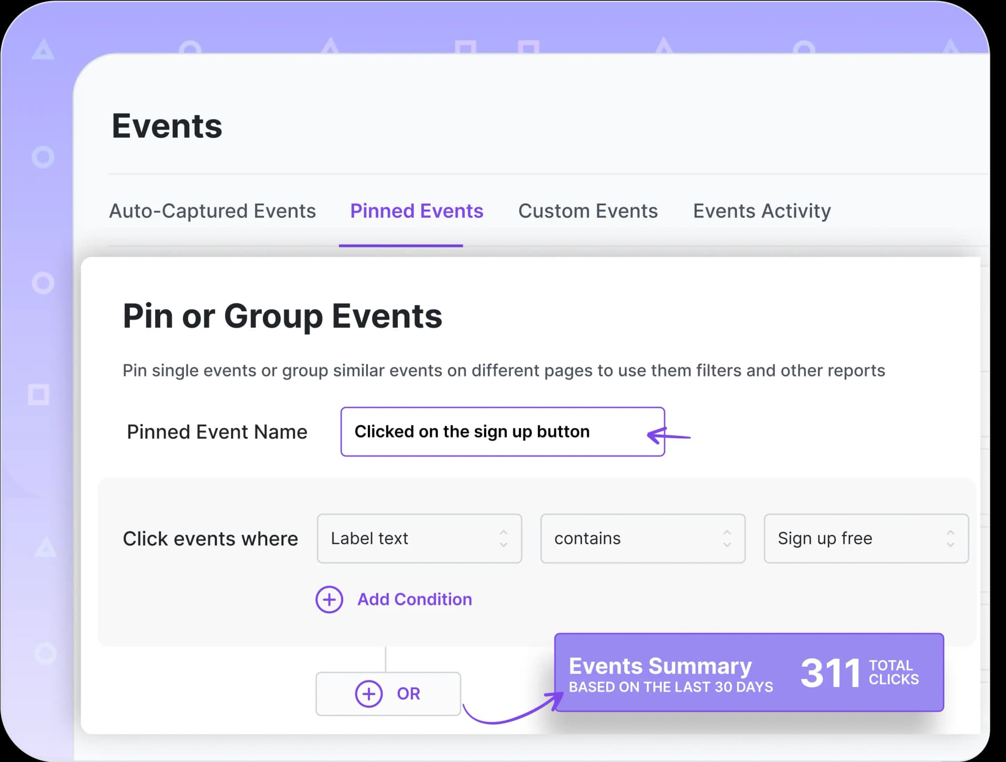Select the Pinned Events tab
Image resolution: width=1006 pixels, height=762 pixels.
pyautogui.click(x=417, y=211)
